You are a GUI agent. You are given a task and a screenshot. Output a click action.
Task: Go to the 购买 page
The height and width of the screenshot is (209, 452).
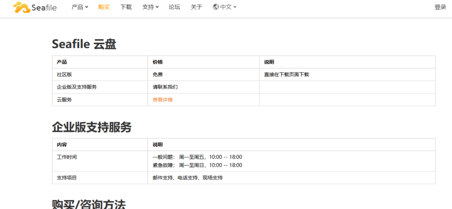pyautogui.click(x=104, y=7)
